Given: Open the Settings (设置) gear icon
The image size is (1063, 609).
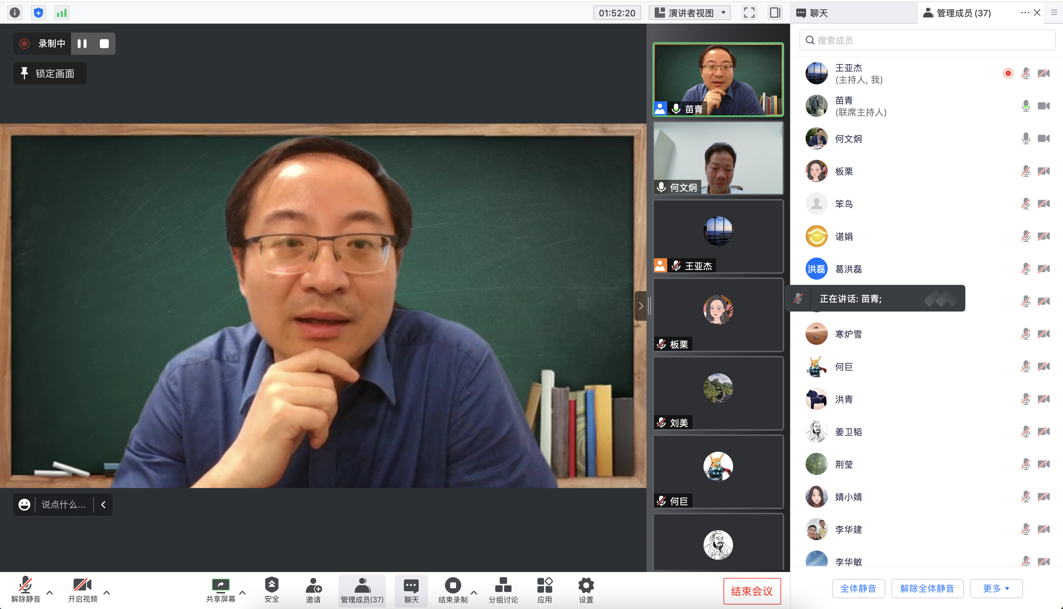Looking at the screenshot, I should click(x=586, y=586).
